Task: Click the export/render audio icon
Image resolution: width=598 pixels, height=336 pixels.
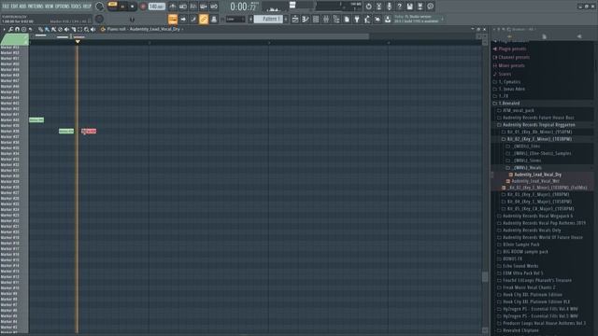Action: pyautogui.click(x=420, y=7)
